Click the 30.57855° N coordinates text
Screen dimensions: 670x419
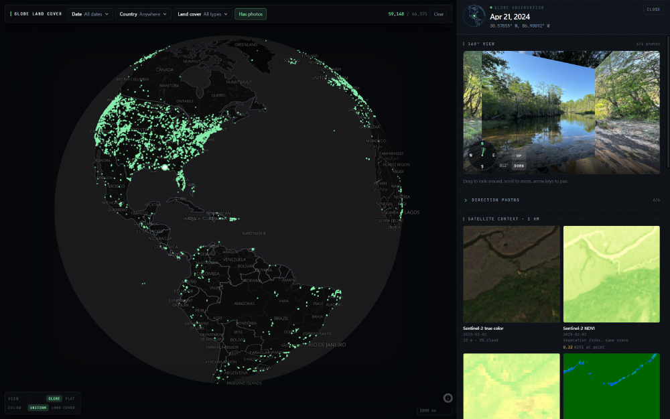(x=520, y=26)
